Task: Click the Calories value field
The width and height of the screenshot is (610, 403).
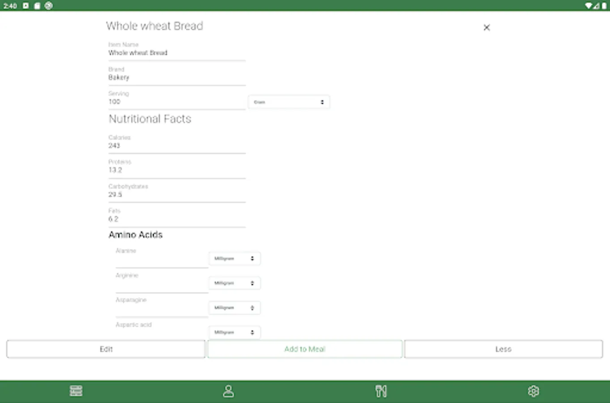Action: pyautogui.click(x=177, y=146)
